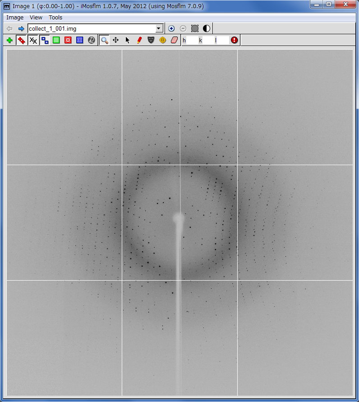Click the red square spotfinding region icon
Viewport: 359px width, 402px height.
click(x=68, y=40)
